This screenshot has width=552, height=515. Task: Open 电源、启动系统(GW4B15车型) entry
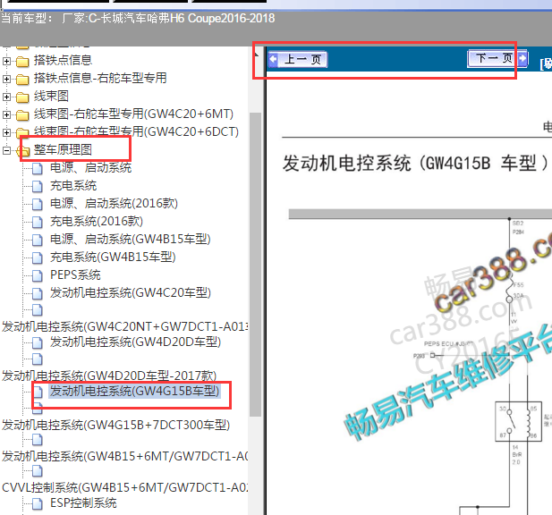[x=131, y=240]
